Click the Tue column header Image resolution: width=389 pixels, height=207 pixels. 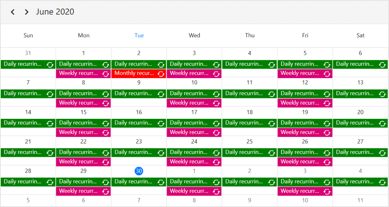click(139, 35)
